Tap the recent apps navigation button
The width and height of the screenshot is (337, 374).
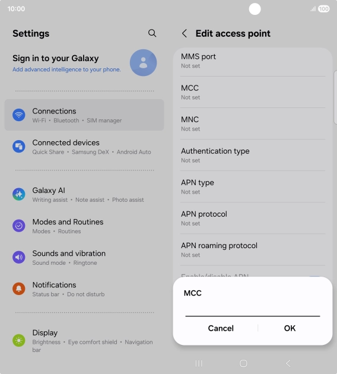click(x=199, y=363)
